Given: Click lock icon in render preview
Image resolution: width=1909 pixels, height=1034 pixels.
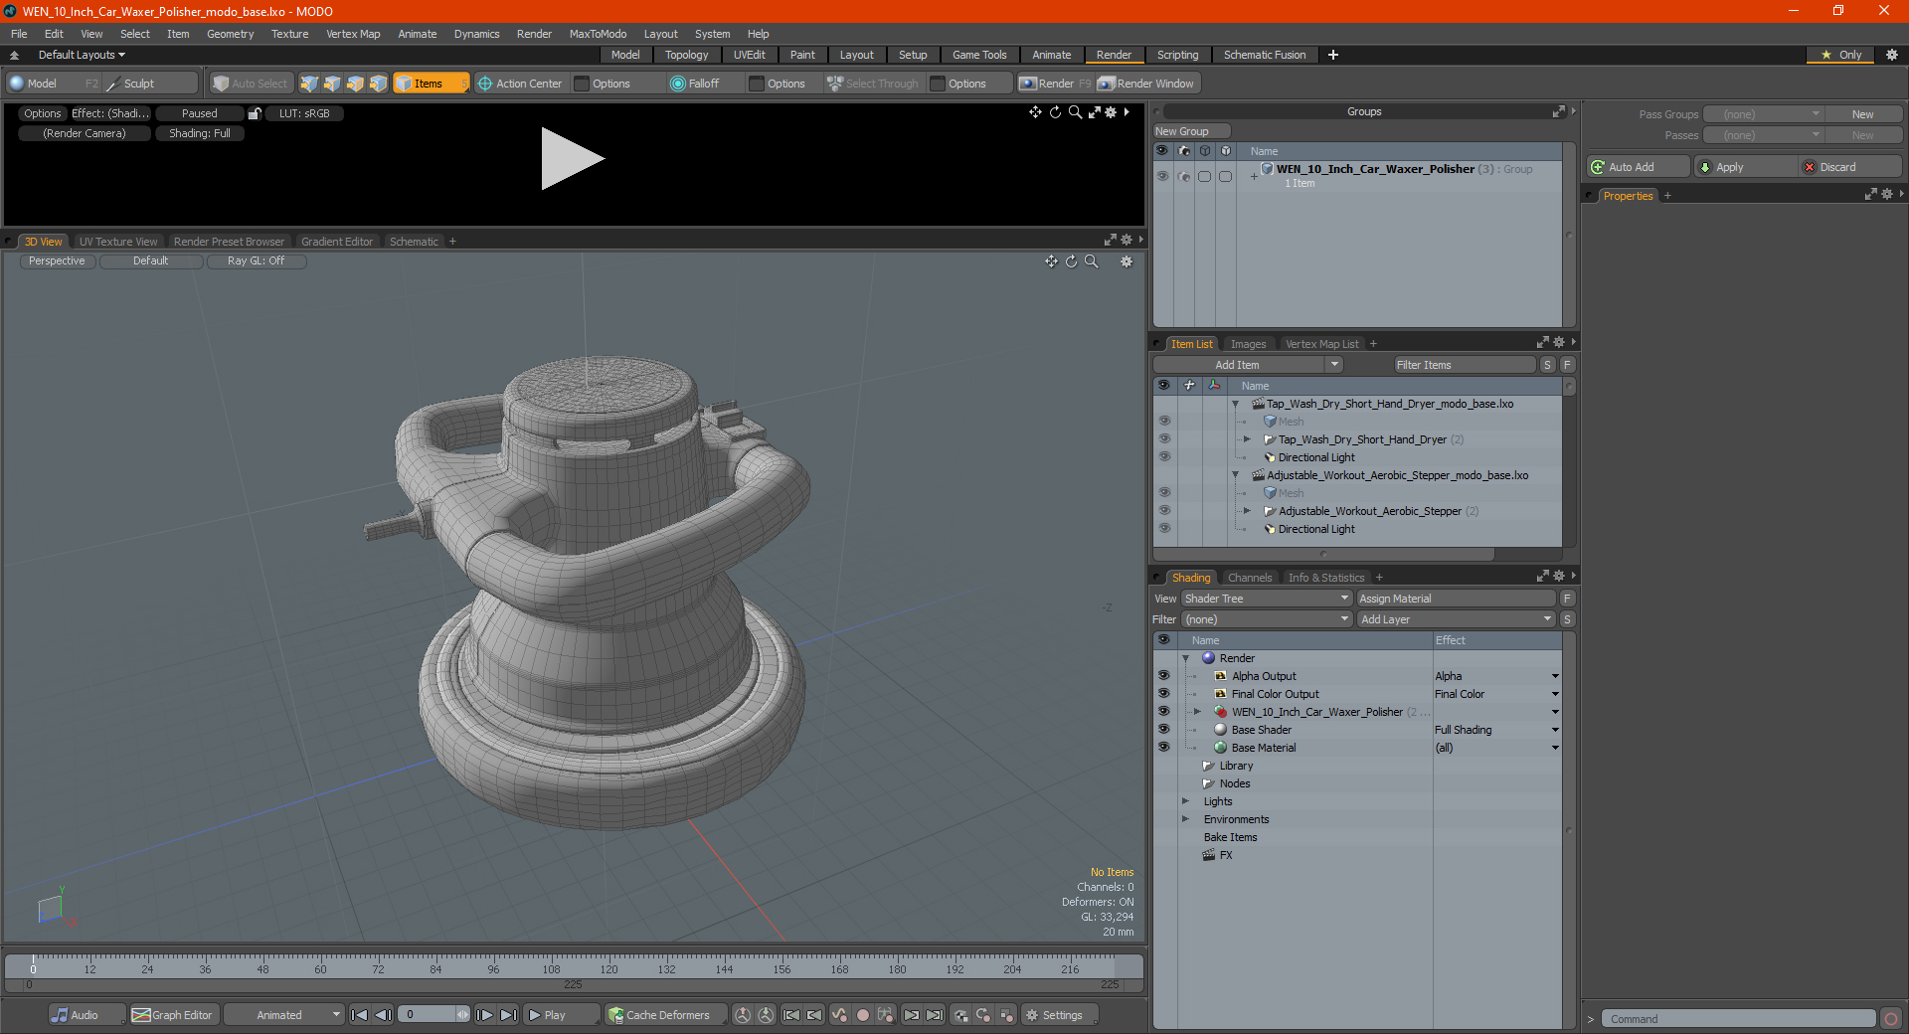Looking at the screenshot, I should coord(255,113).
